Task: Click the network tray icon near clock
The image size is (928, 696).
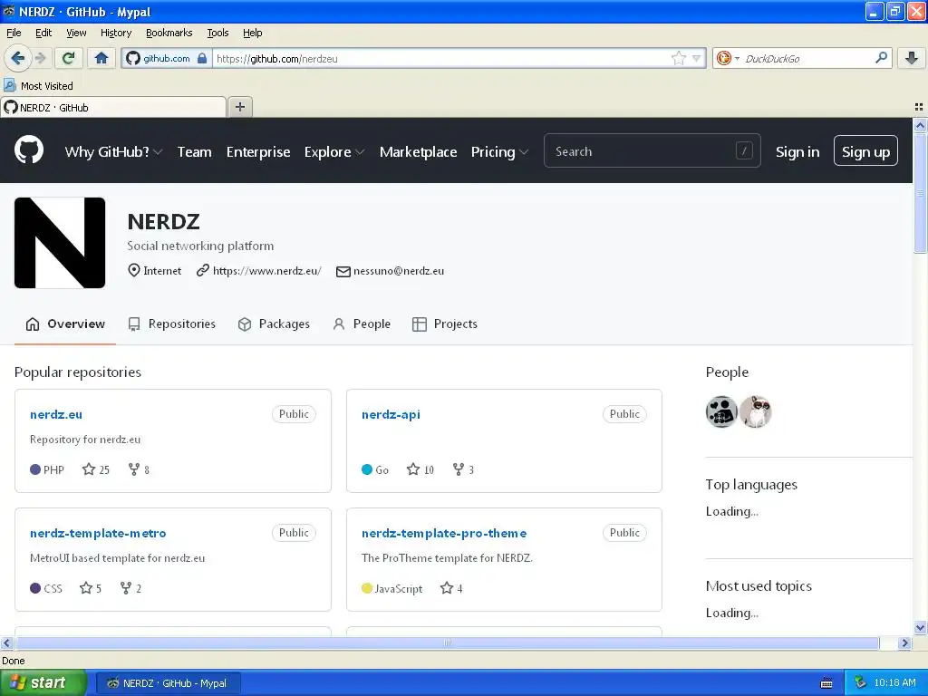Action: point(860,682)
